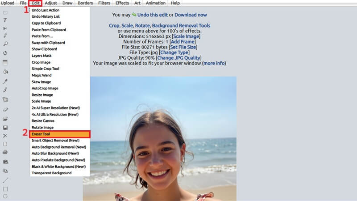Click the copy pages icon
This screenshot has height=201, width=357.
[x=5, y=171]
